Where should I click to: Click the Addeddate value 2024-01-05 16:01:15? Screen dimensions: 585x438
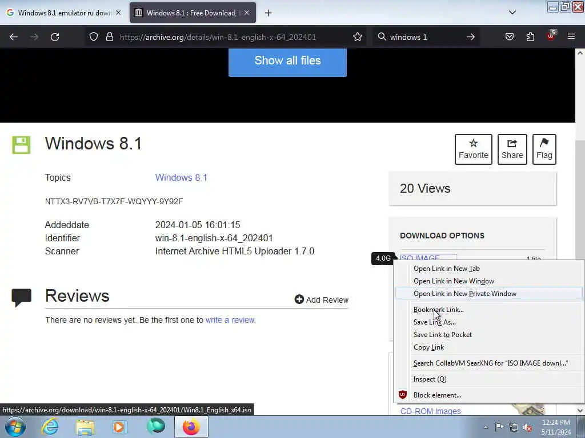198,225
